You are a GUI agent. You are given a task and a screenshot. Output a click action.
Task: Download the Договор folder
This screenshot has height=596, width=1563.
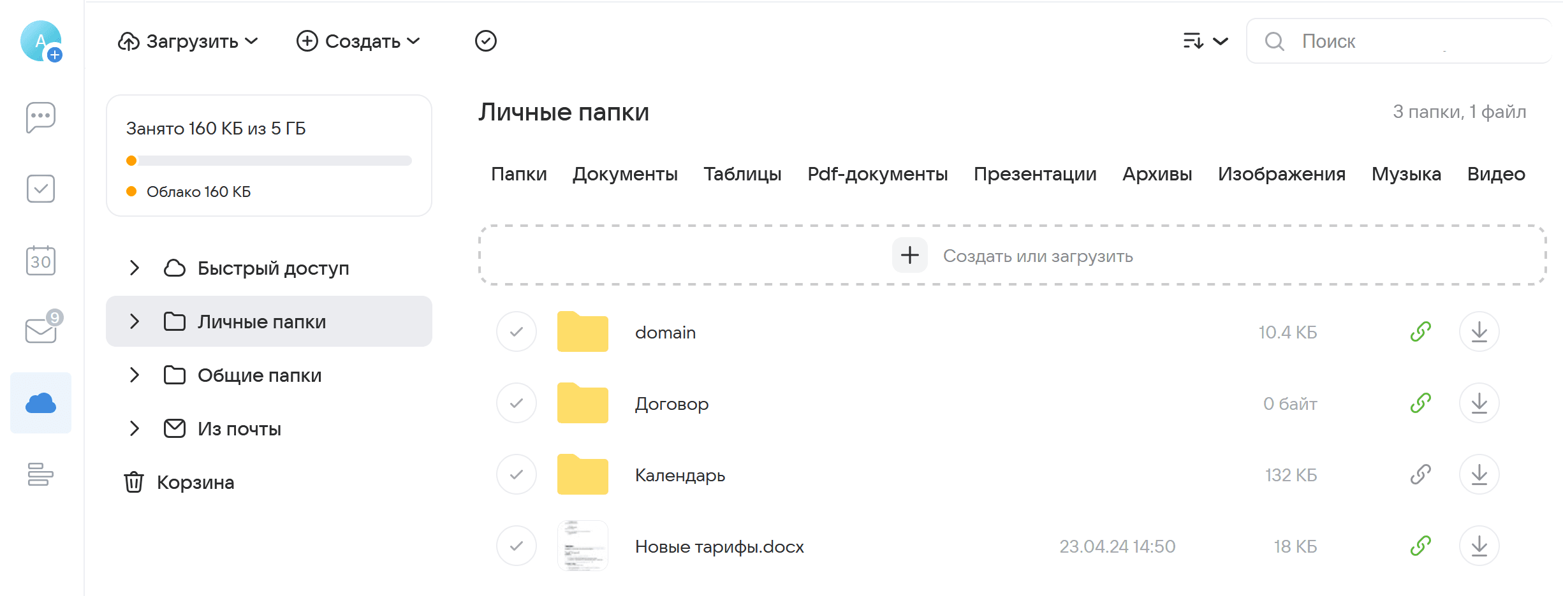1479,403
